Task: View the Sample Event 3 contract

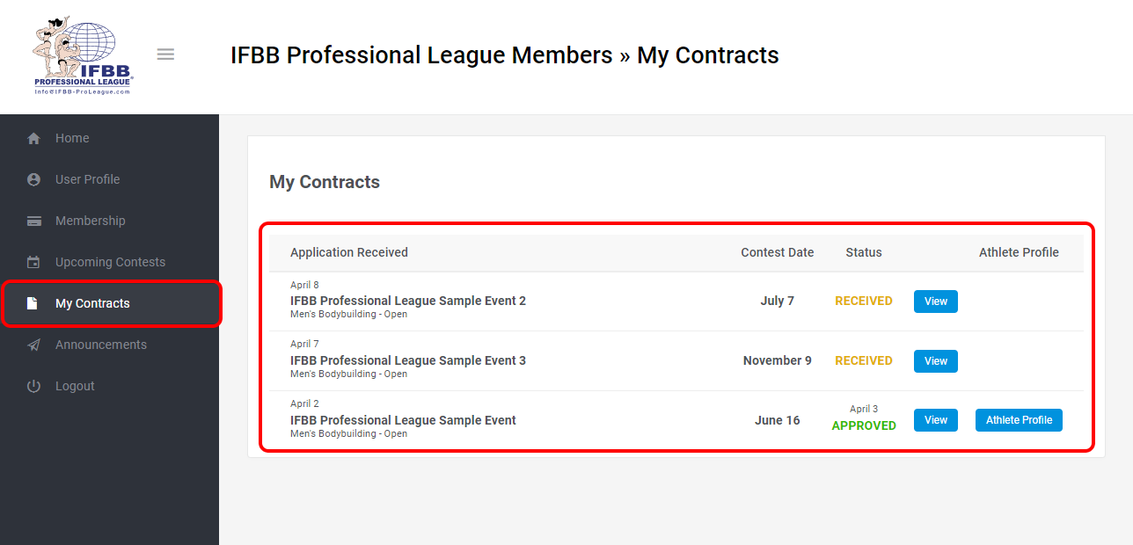Action: click(x=935, y=361)
